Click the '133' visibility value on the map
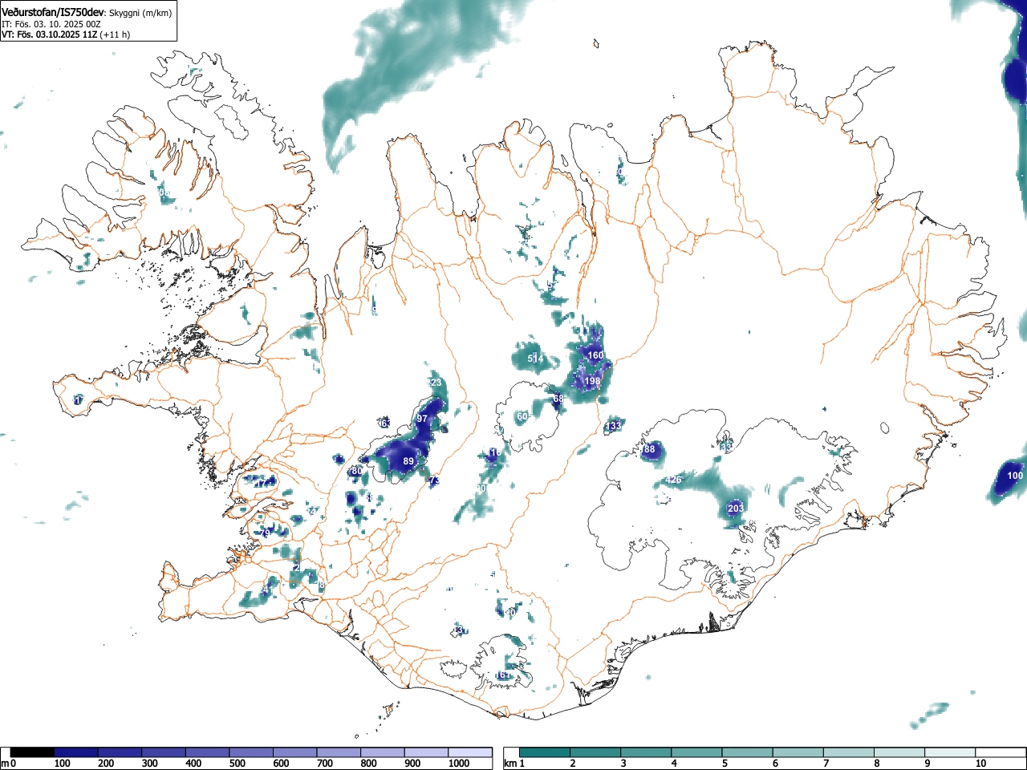 coord(614,426)
